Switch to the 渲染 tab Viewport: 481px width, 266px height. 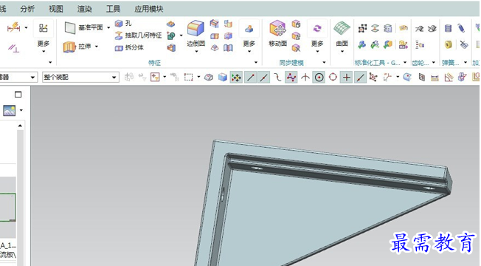84,9
